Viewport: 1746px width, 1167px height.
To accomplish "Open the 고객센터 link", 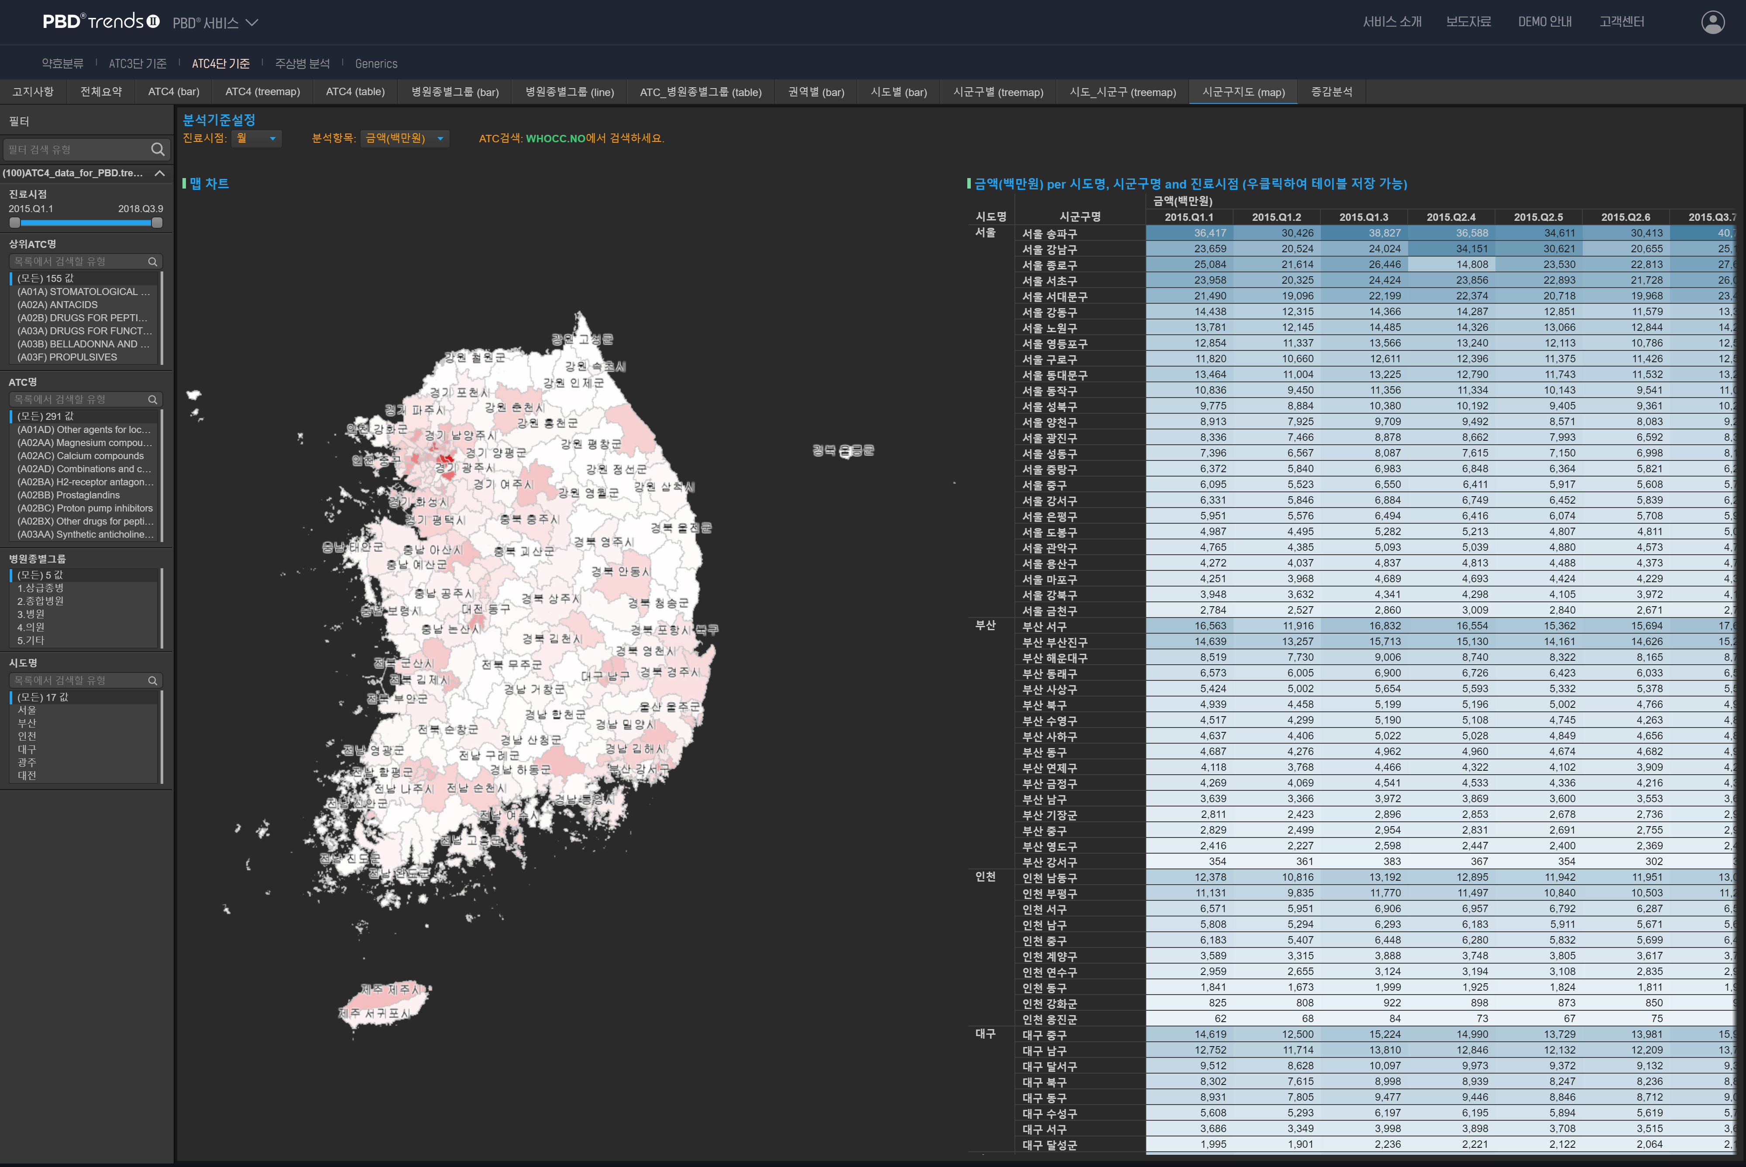I will click(x=1622, y=22).
